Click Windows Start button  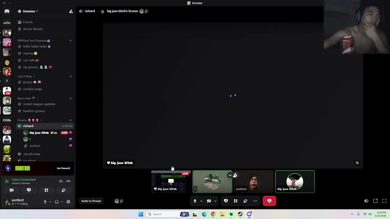(x=141, y=214)
